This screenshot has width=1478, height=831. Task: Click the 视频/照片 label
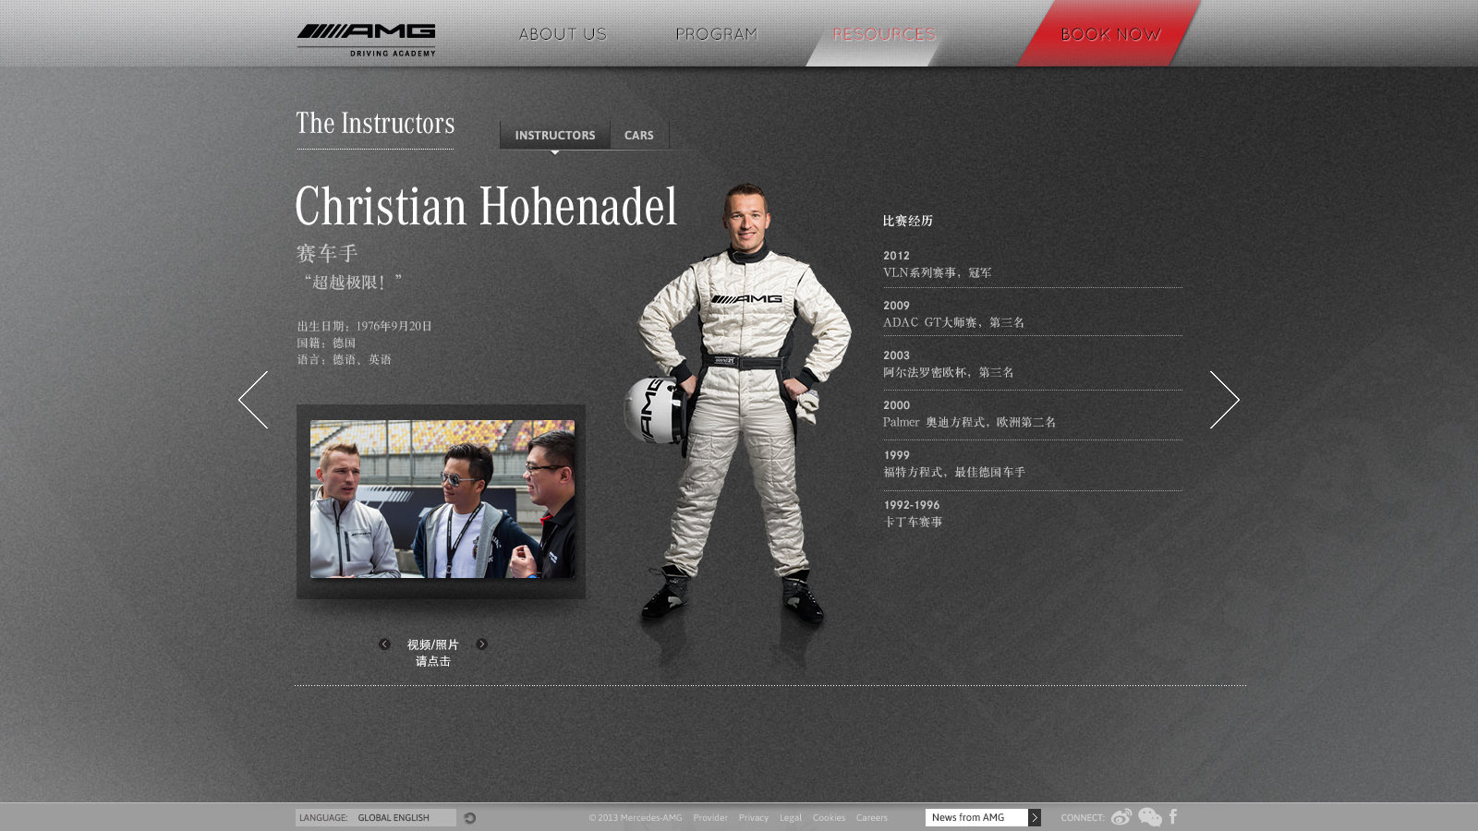coord(432,644)
